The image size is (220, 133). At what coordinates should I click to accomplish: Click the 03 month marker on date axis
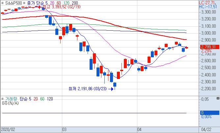coord(65,129)
